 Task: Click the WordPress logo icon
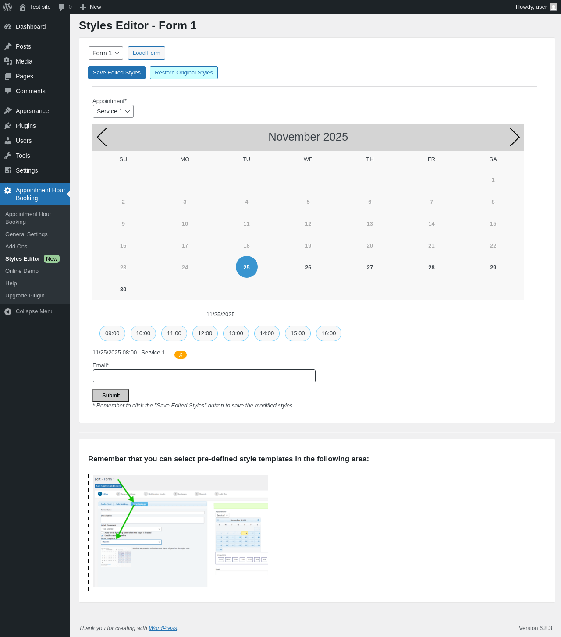7,7
